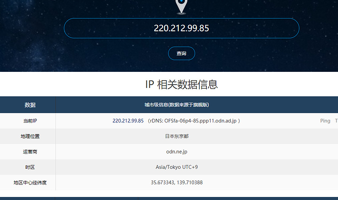
Task: Click the 城市级信息 column header
Action: click(176, 105)
